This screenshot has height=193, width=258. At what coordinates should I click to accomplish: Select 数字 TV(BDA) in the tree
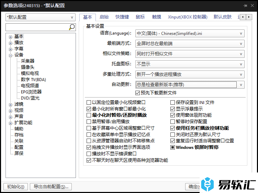(33, 79)
